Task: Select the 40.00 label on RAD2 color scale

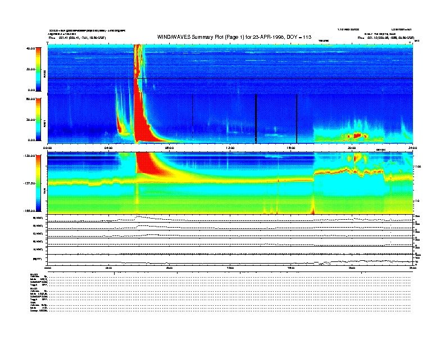Action: click(x=30, y=48)
